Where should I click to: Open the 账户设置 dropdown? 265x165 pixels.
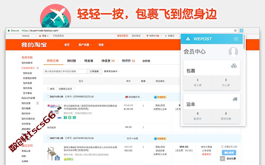click(85, 45)
